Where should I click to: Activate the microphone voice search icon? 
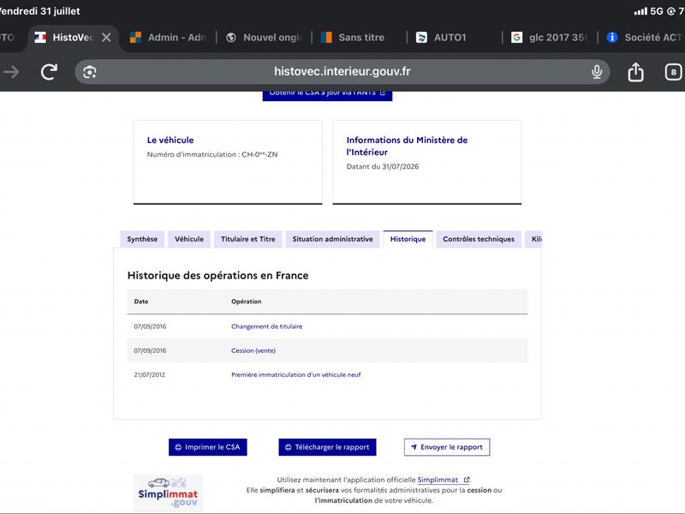(597, 72)
